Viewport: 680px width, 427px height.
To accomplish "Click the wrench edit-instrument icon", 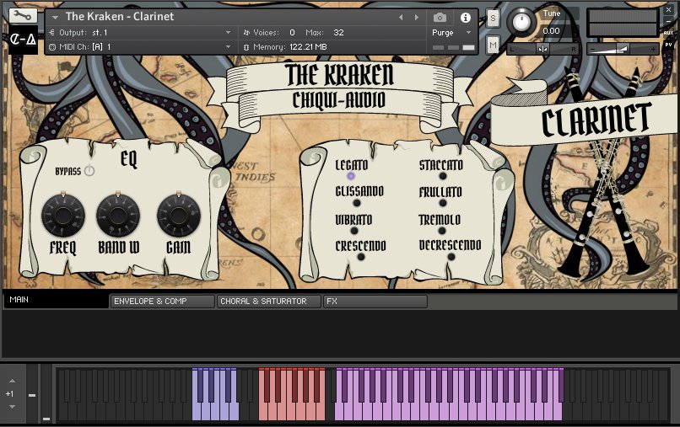I will (22, 15).
